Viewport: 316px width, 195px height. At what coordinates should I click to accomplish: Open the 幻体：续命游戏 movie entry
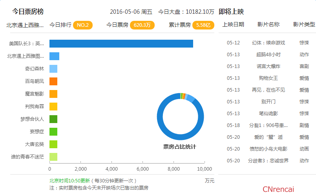click(269, 42)
